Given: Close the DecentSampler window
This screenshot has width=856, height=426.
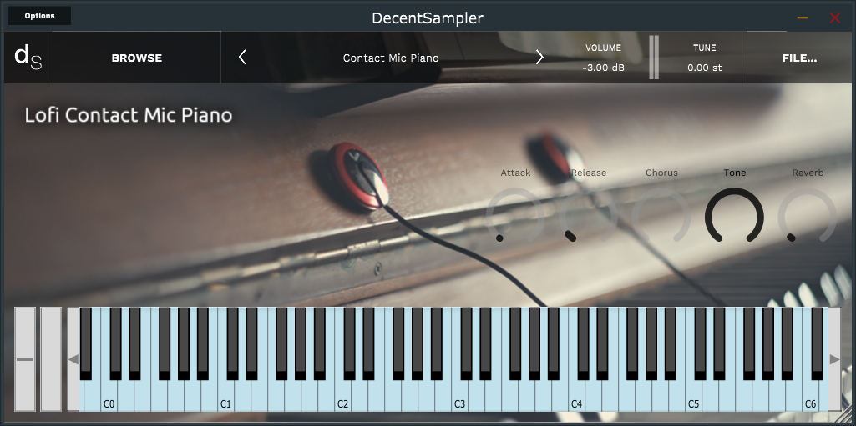Looking at the screenshot, I should coord(835,18).
